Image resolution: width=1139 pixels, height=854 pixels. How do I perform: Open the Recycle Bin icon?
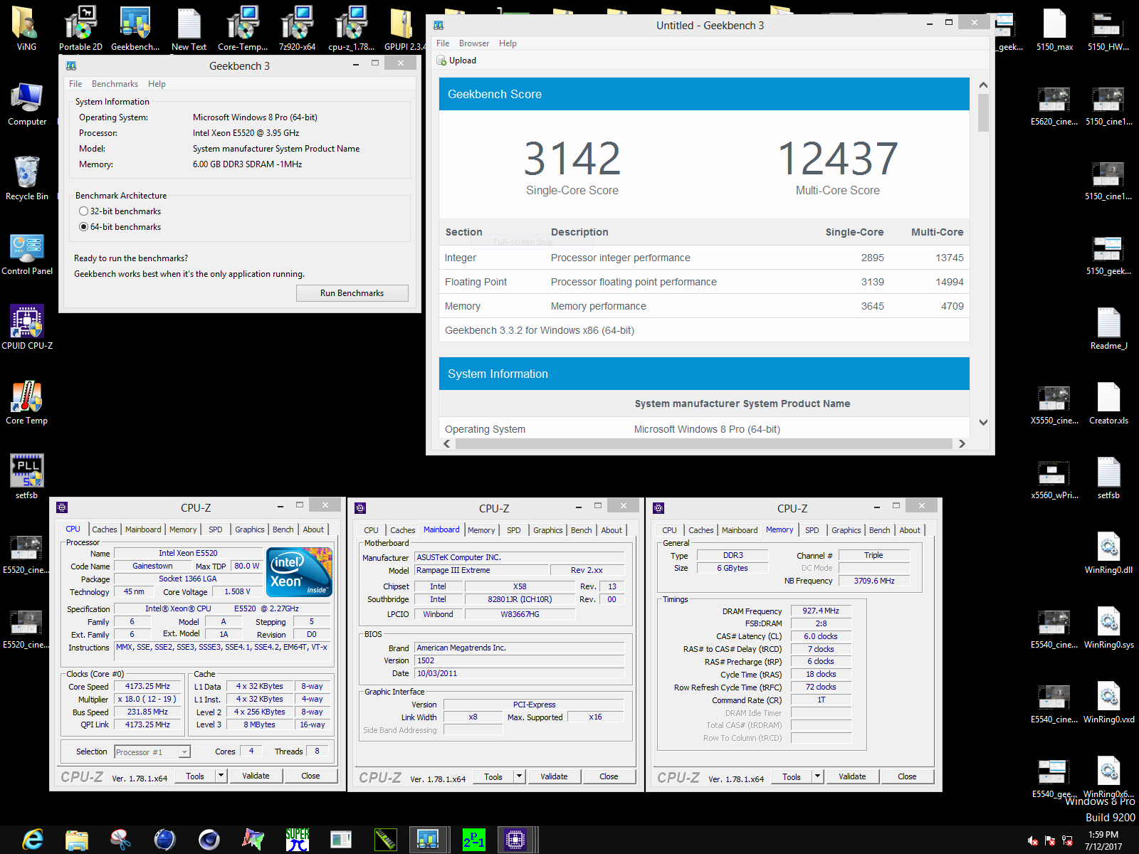click(27, 179)
